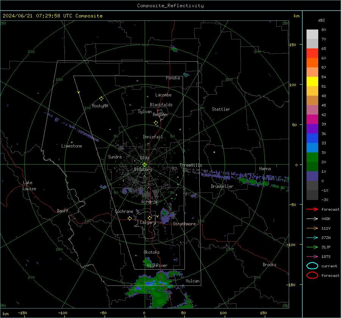Click the Didsbury town label

pyautogui.click(x=143, y=169)
